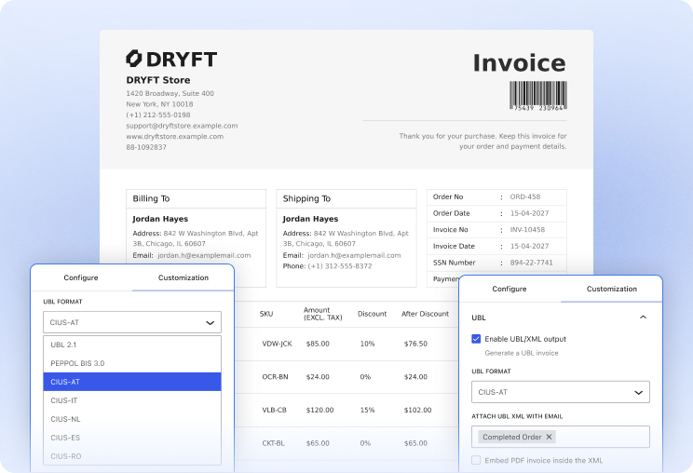
Task: Open Customization tab in right panel
Action: (x=612, y=289)
